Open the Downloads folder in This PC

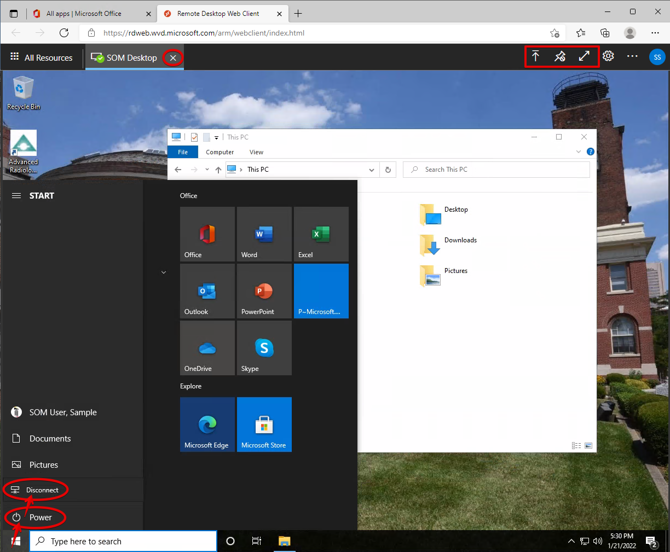click(x=449, y=245)
